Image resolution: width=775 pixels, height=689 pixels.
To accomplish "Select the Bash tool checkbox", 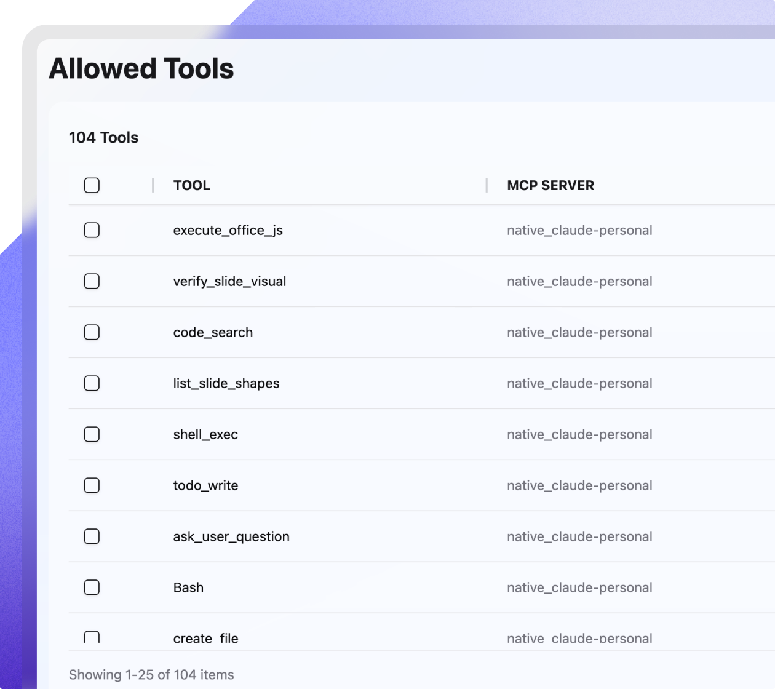I will [92, 587].
